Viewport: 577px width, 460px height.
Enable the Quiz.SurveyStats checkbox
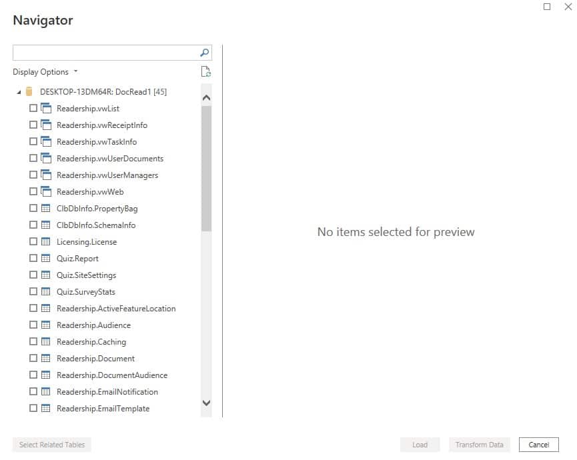[33, 291]
